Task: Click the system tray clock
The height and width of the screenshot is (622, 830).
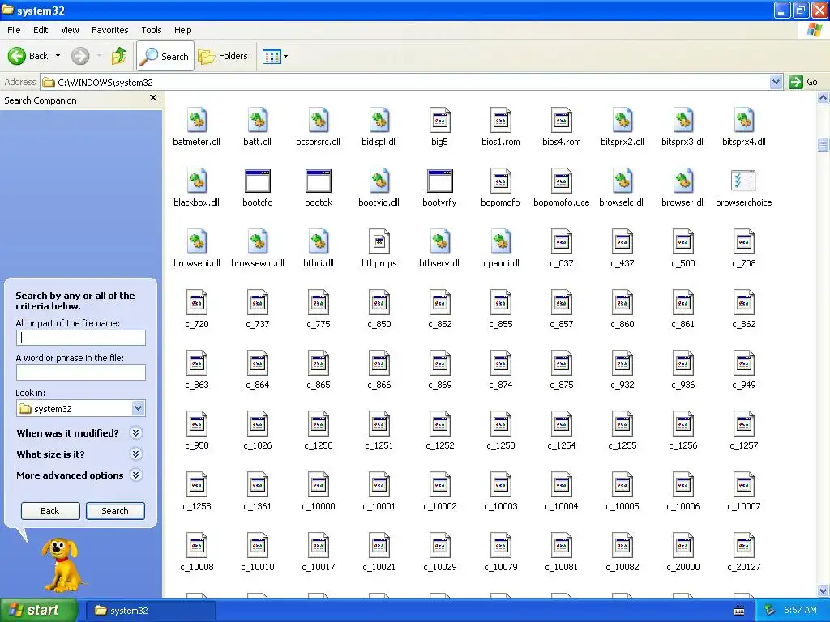Action: (x=800, y=610)
